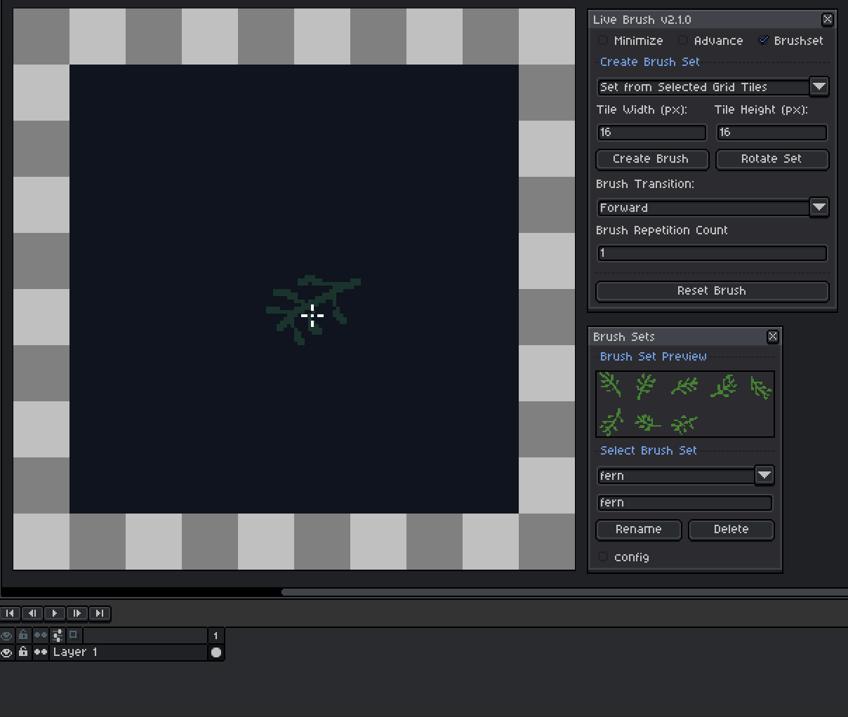The image size is (848, 717).
Task: Go to the next frame
Action: pos(77,613)
